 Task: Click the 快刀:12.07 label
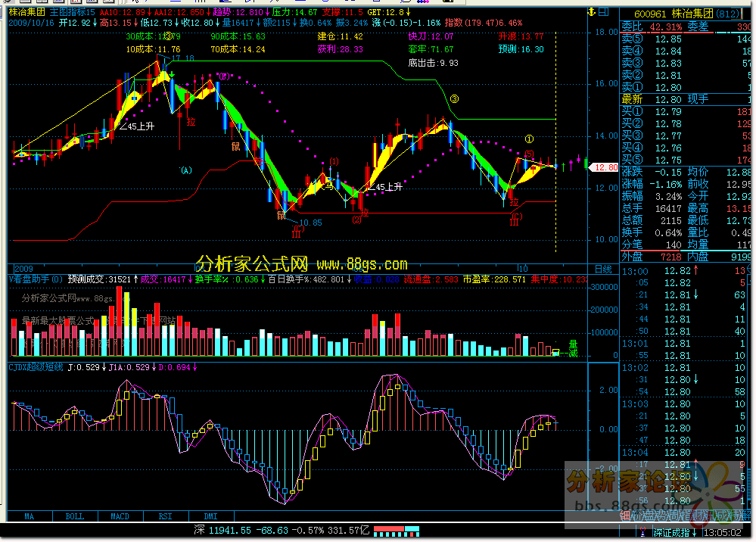[431, 36]
